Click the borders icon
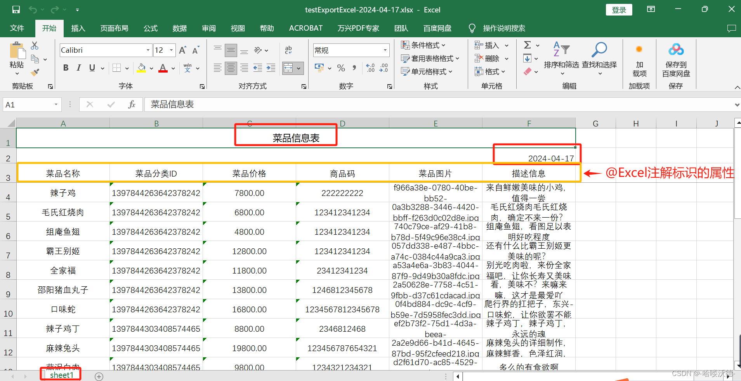The image size is (741, 381). coord(117,68)
